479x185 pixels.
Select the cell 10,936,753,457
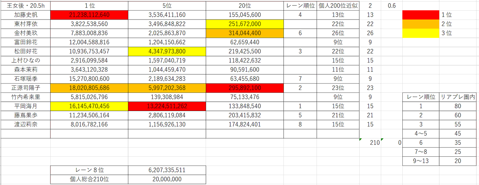(x=89, y=51)
